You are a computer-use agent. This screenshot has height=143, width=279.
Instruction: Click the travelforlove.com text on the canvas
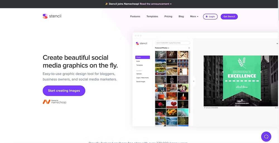pyautogui.click(x=242, y=103)
